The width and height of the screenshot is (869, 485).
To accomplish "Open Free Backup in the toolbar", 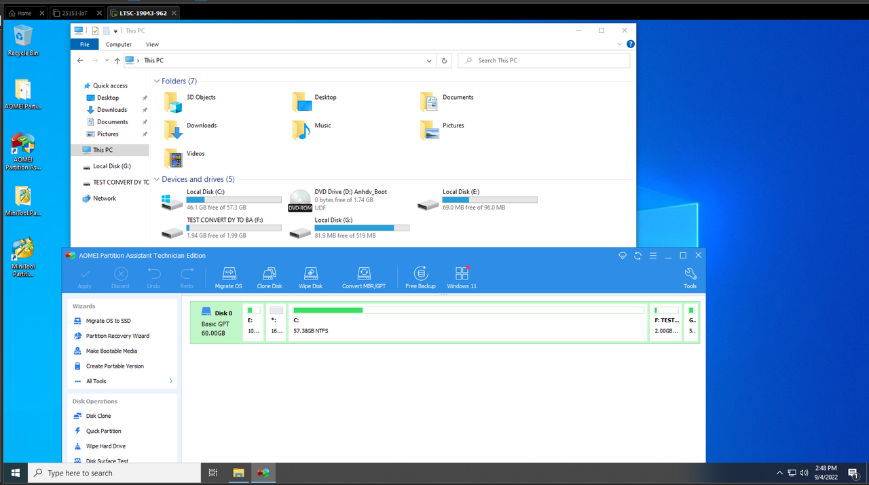I will coord(420,277).
